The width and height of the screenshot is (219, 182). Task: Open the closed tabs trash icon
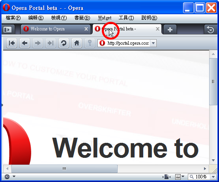pyautogui.click(x=210, y=29)
